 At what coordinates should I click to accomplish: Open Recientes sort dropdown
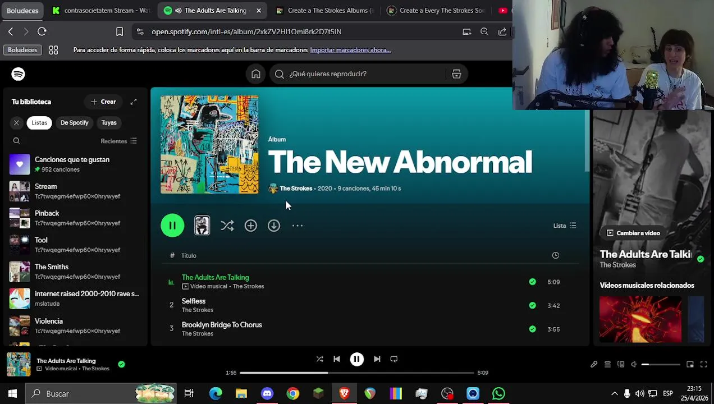pos(118,141)
